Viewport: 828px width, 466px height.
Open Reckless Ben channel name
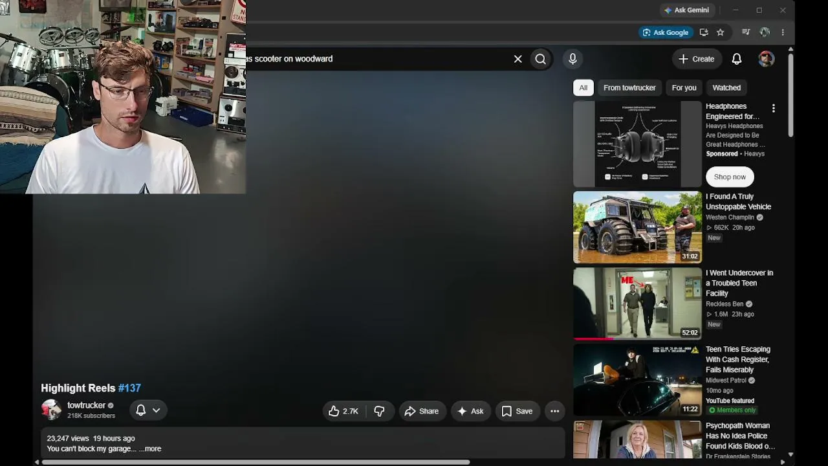[724, 304]
